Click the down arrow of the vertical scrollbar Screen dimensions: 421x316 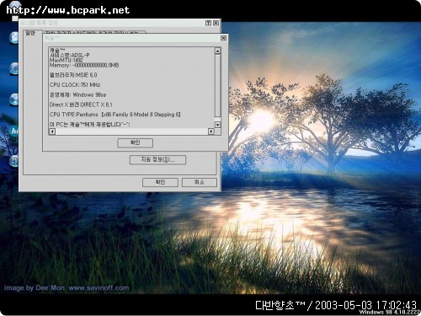[217, 125]
